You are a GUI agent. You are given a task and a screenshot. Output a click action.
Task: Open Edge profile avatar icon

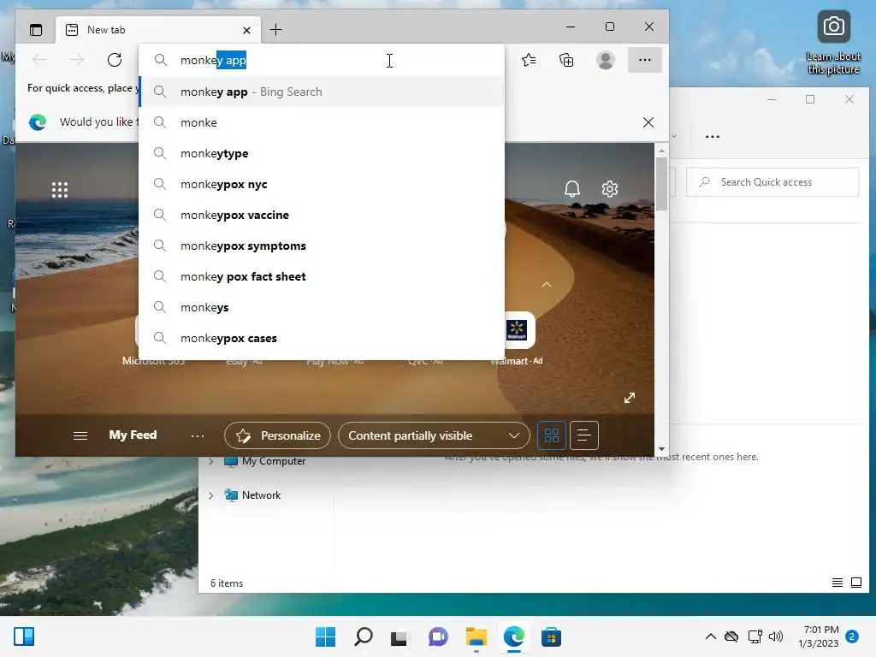[606, 60]
